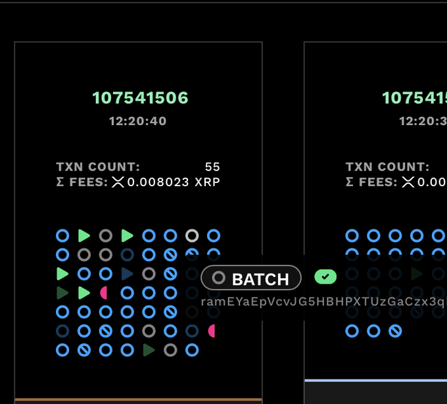The image size is (447, 404).
Task: Click the slashed blue circle in the bottom row
Action: [84, 350]
